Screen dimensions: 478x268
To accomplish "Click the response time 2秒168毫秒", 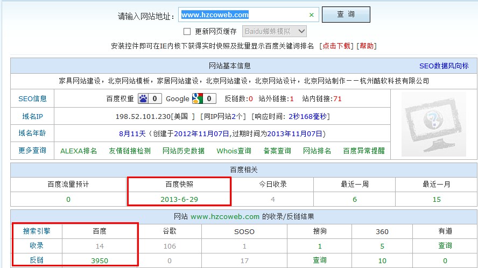I will (x=307, y=116).
